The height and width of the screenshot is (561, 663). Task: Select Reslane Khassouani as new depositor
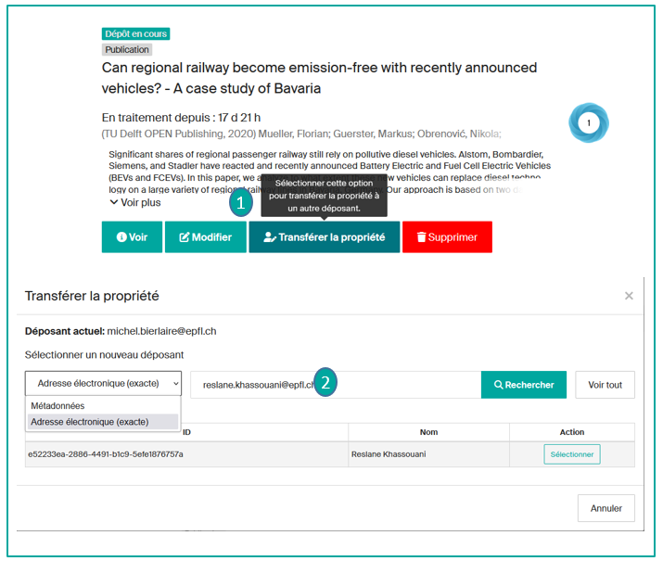click(x=571, y=454)
